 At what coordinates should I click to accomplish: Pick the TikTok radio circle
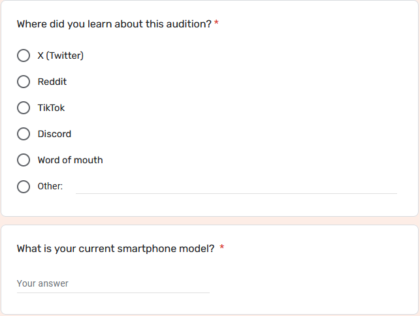[24, 108]
